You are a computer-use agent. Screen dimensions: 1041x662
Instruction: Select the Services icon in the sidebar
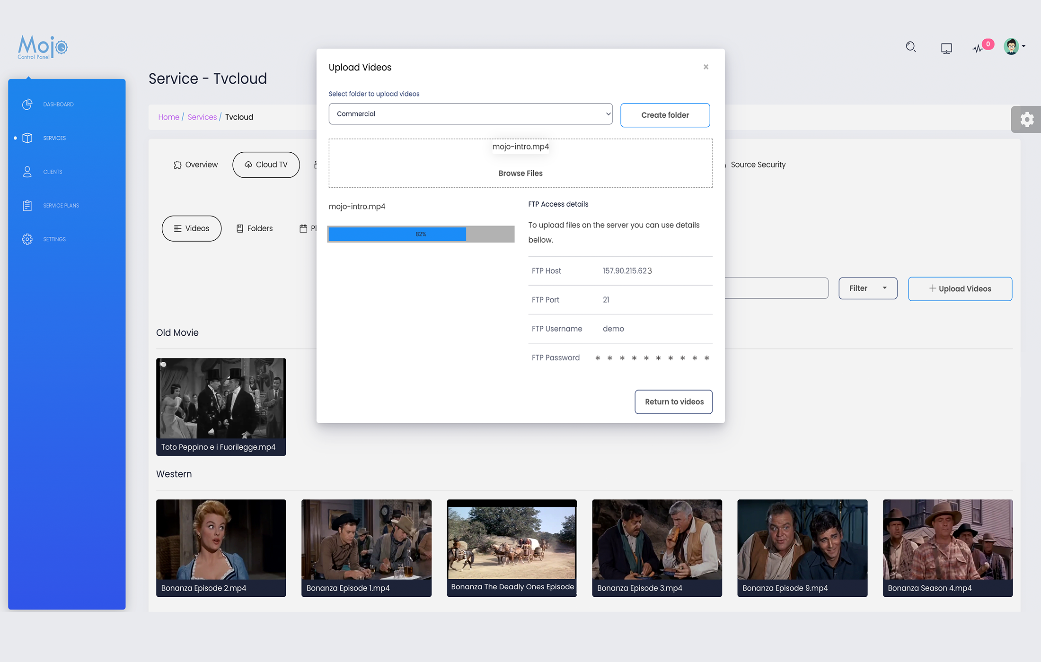(27, 138)
